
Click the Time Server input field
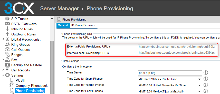(170, 73)
